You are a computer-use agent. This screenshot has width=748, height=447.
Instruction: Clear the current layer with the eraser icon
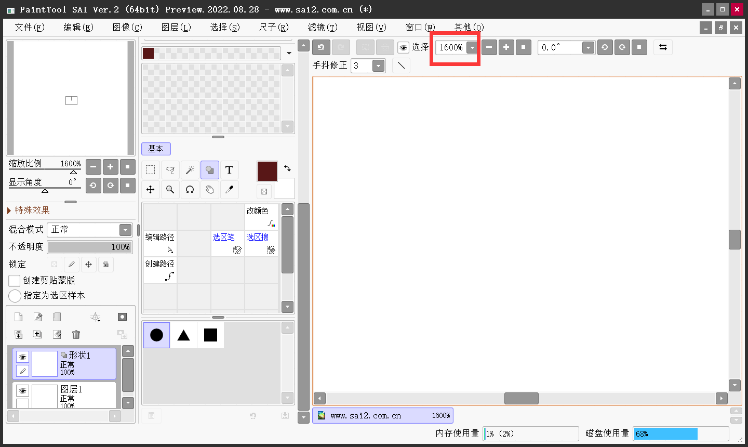click(57, 335)
